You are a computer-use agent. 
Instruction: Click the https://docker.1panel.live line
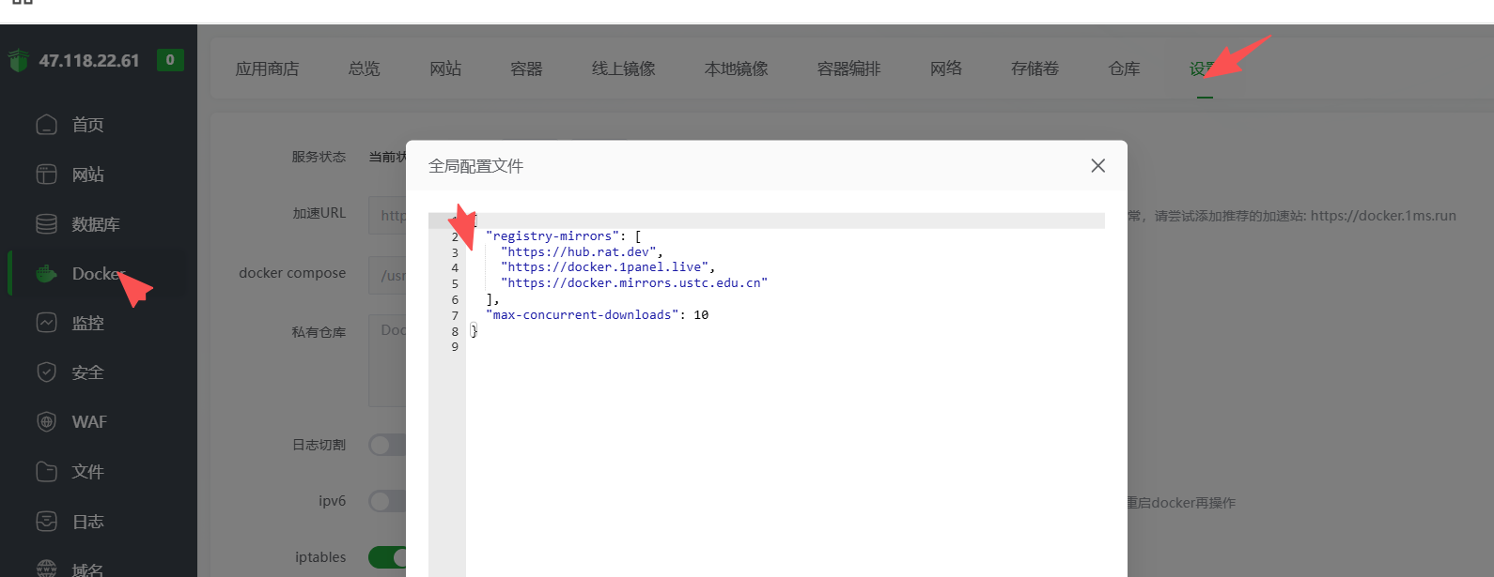pos(608,267)
